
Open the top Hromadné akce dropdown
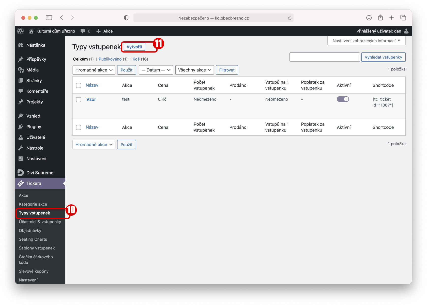coord(94,70)
